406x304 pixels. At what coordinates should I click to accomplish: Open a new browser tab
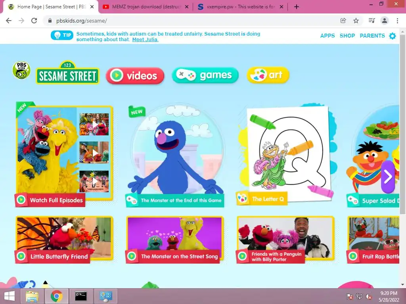297,7
